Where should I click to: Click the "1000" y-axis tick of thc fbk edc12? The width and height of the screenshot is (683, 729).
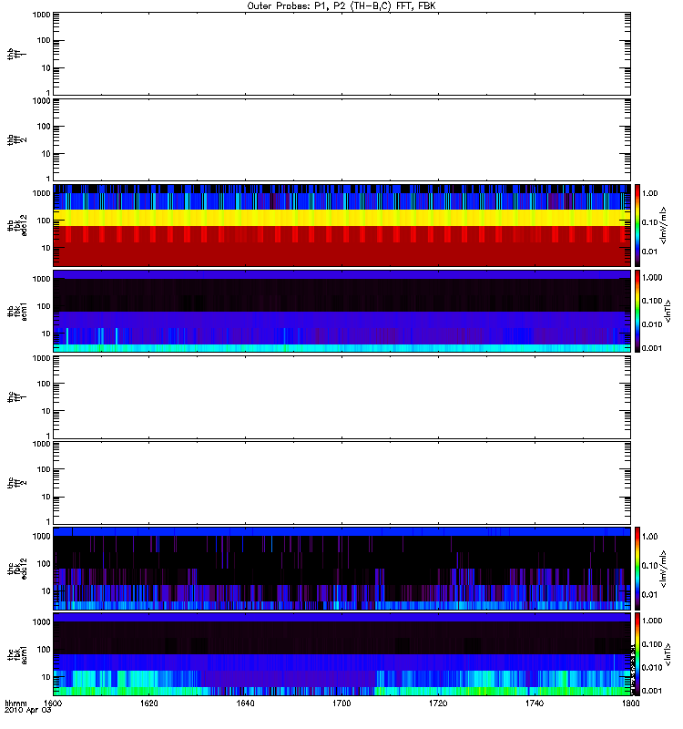(x=41, y=536)
